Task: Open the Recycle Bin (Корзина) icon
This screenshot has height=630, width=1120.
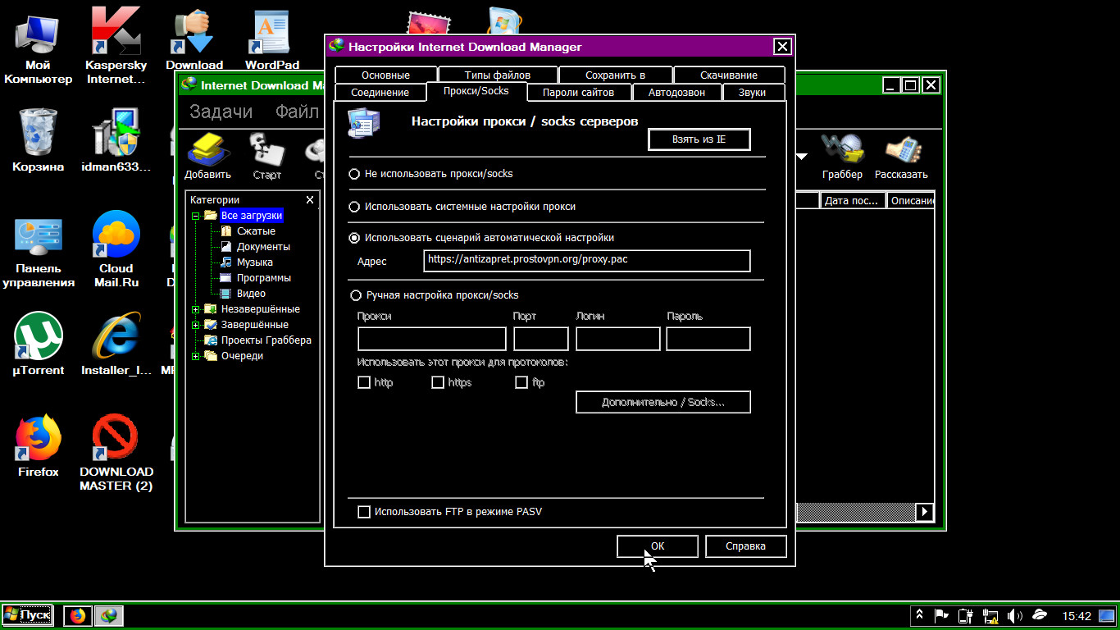Action: (x=38, y=140)
